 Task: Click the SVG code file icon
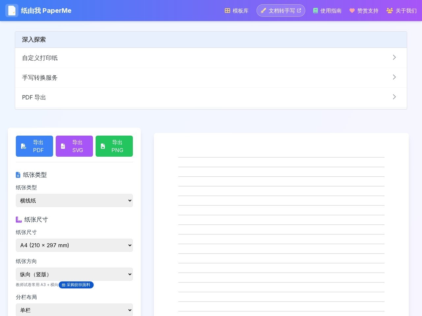[63, 146]
